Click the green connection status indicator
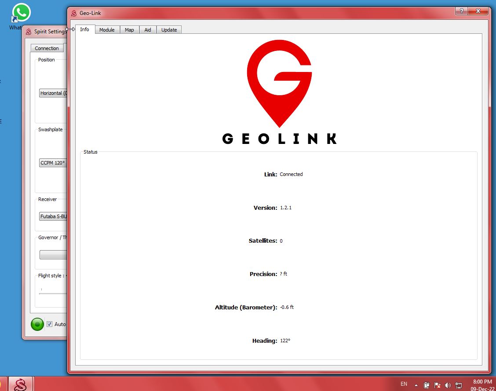The height and width of the screenshot is (391, 496). [37, 324]
